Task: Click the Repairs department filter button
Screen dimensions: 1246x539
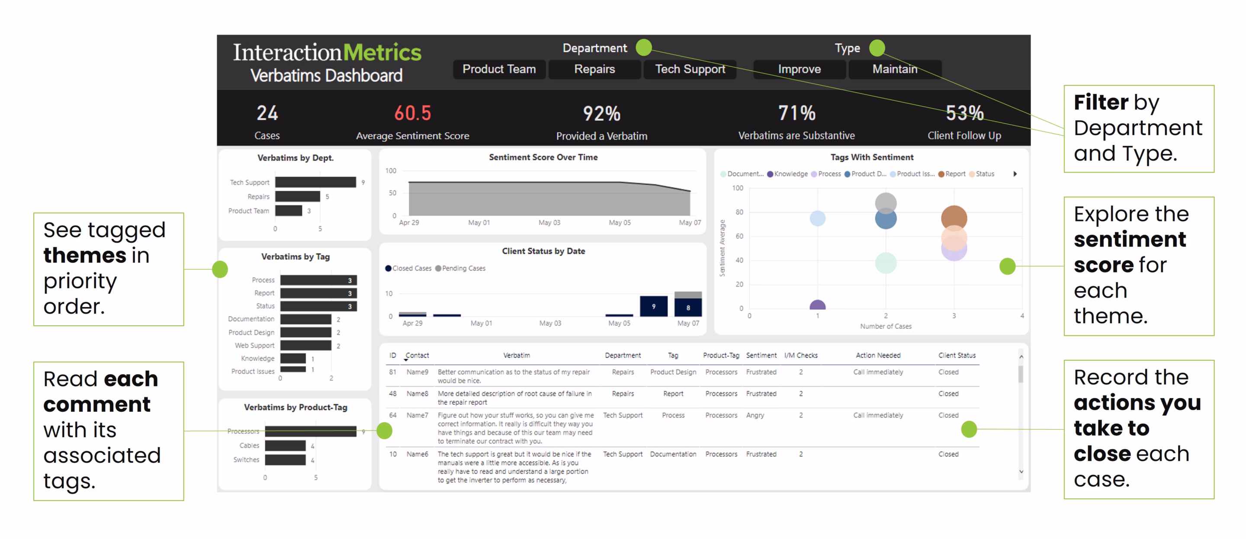Action: (x=594, y=69)
